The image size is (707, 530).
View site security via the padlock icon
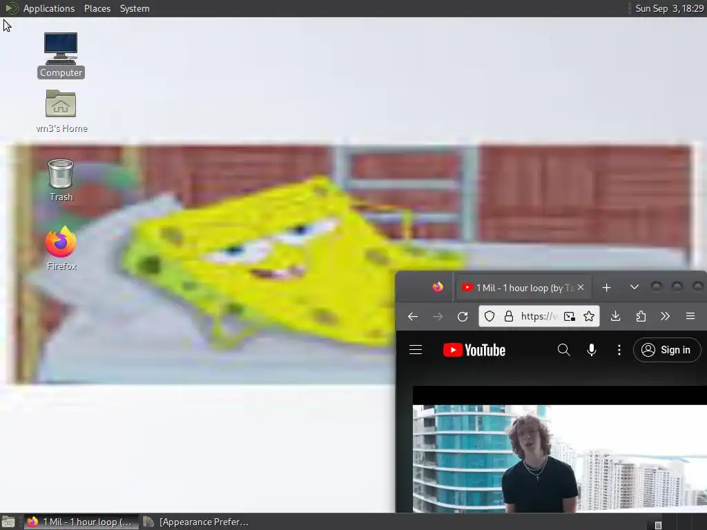click(x=509, y=316)
